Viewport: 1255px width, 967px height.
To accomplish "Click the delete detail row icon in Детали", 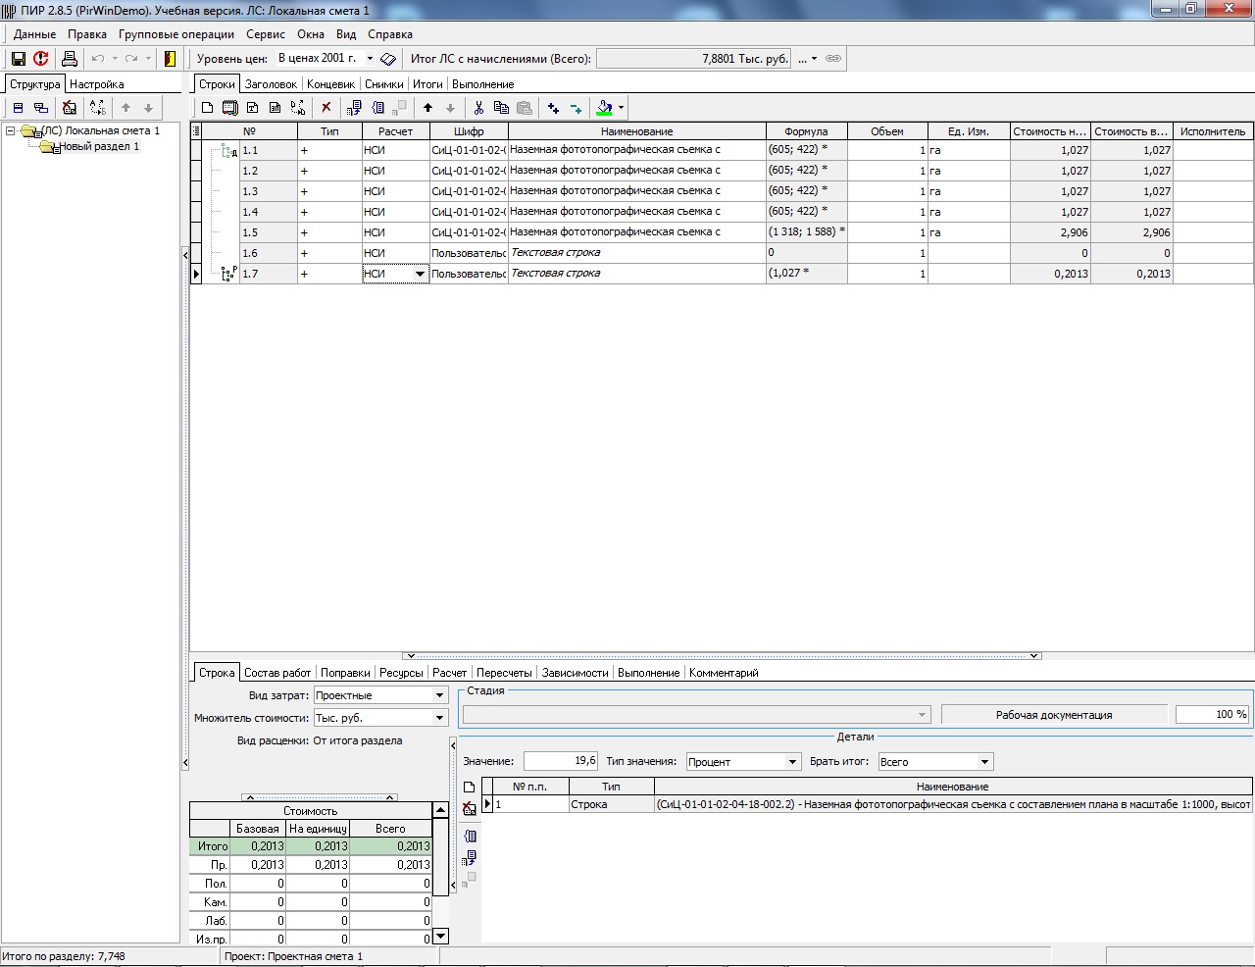I will (470, 808).
